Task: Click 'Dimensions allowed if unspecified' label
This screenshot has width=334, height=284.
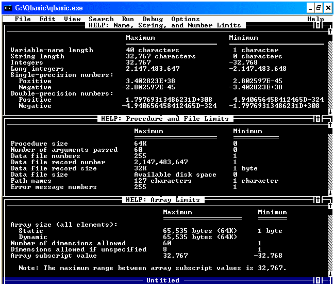Action: [78, 249]
